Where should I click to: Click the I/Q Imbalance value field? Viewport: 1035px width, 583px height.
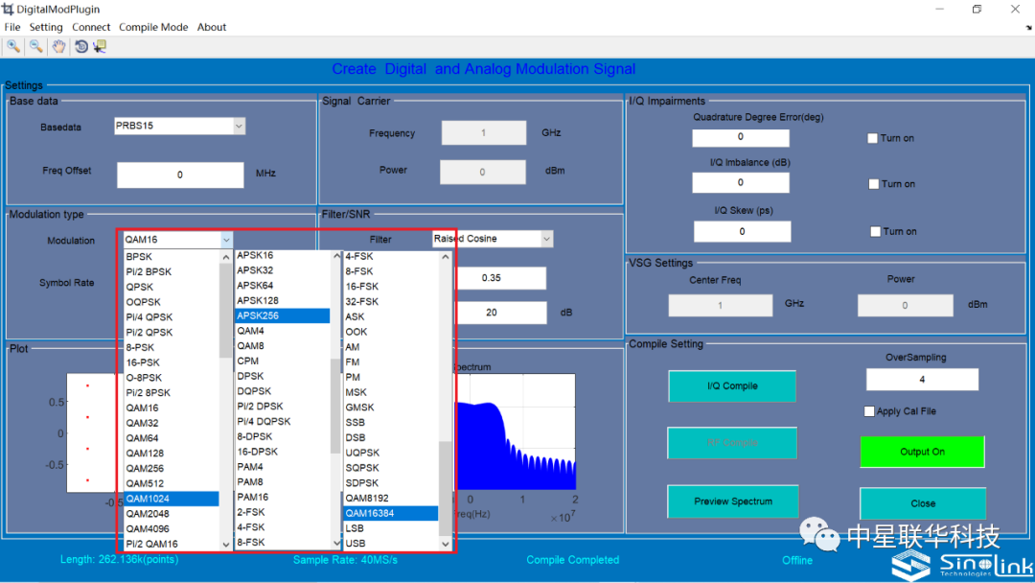click(740, 182)
